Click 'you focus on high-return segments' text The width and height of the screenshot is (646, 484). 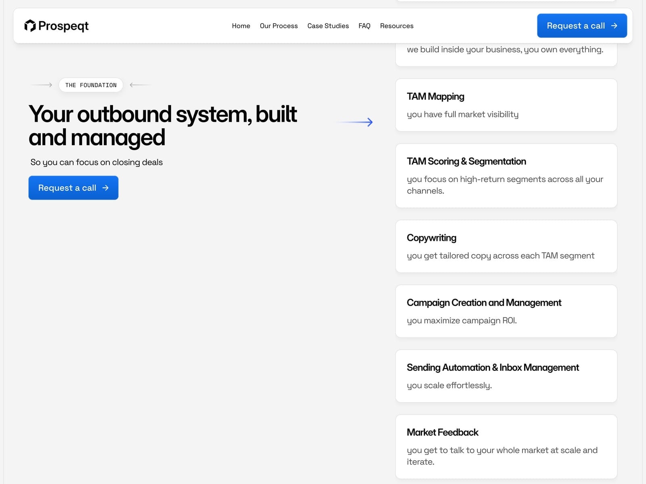(x=505, y=185)
